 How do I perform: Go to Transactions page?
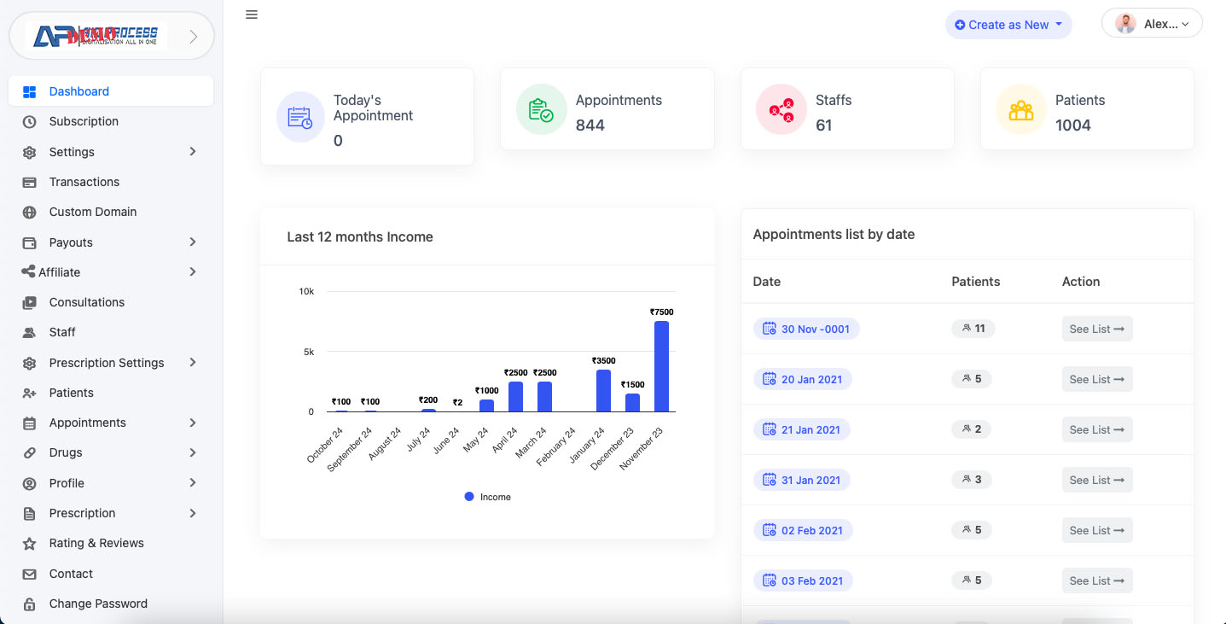(111, 182)
